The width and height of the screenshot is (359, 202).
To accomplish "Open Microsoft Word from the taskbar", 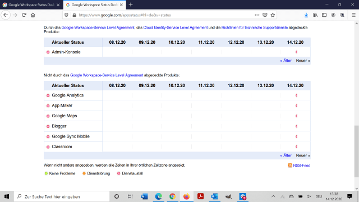I will tap(144, 196).
